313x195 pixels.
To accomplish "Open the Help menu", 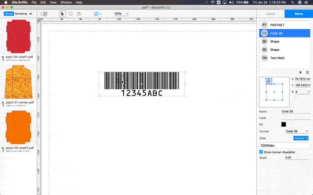I will tap(79, 2).
